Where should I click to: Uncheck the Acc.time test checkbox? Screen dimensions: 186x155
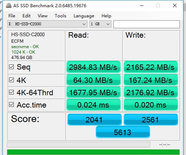(11, 105)
